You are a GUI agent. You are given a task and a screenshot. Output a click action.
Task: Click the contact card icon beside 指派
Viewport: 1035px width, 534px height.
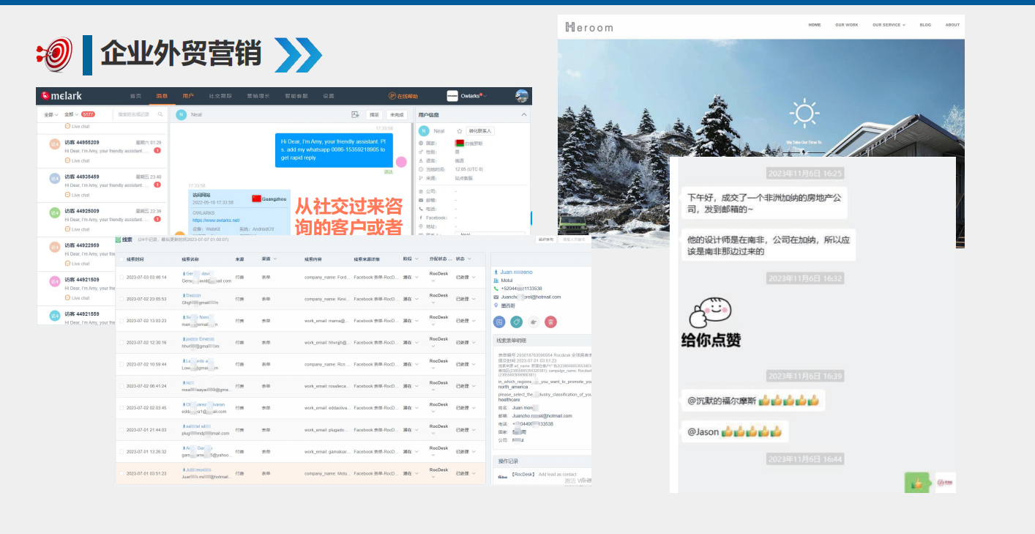355,114
